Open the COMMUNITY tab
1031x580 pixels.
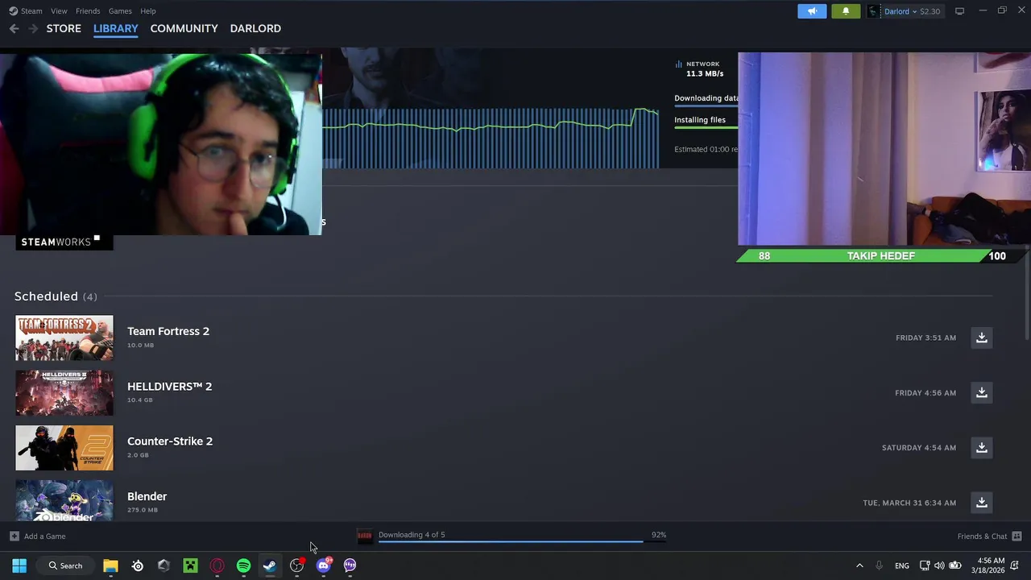tap(184, 28)
